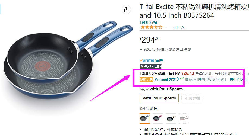
Task: Select the 不倒水嘴 style option
Action: [x=192, y=98]
